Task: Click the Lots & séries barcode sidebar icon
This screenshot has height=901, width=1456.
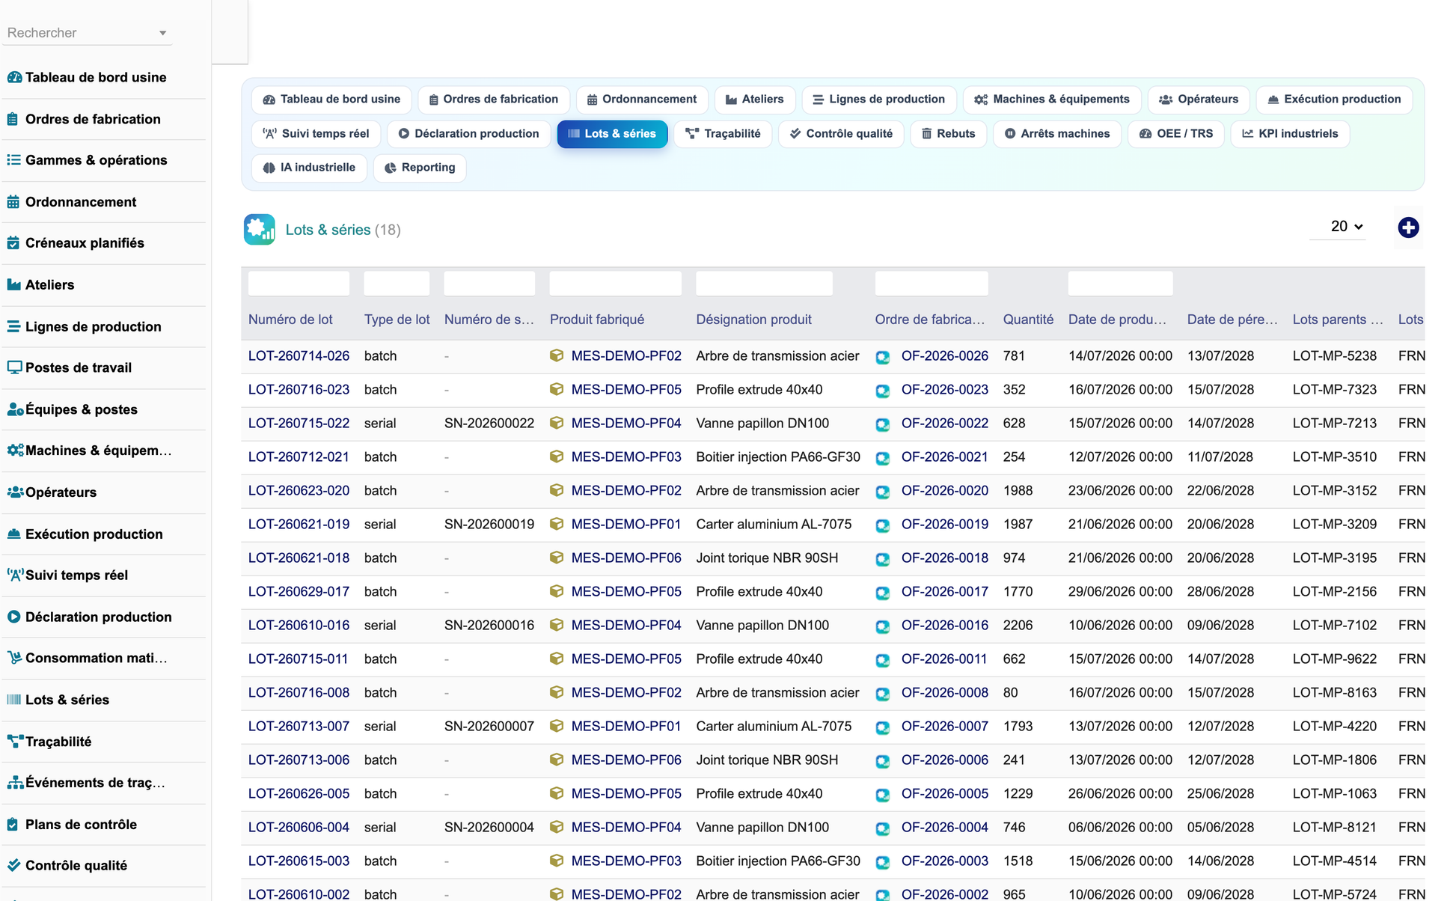Action: click(x=13, y=700)
